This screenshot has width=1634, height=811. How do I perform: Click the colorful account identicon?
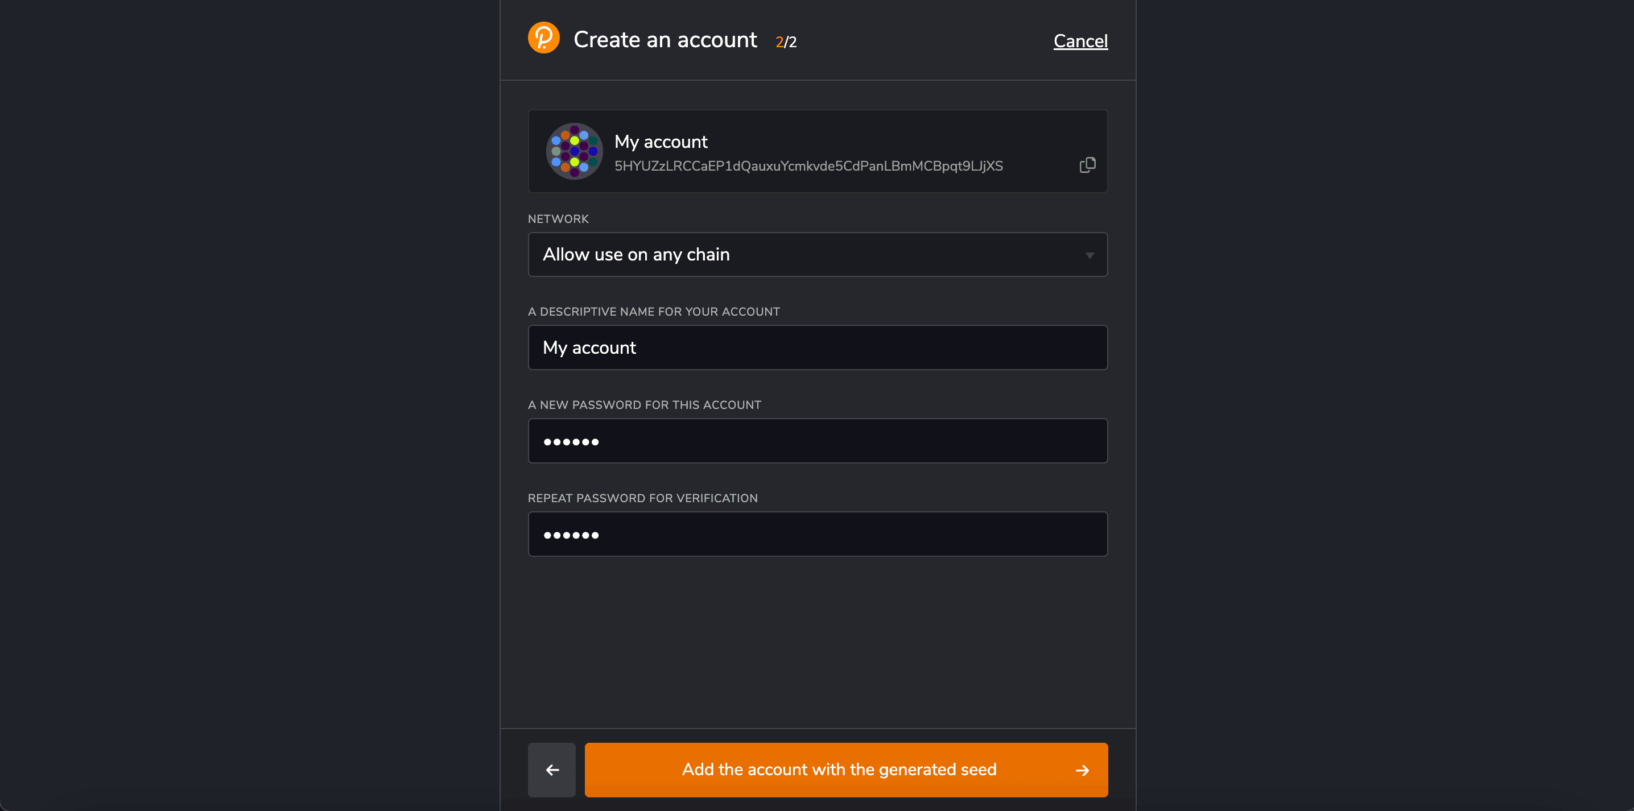pos(574,151)
